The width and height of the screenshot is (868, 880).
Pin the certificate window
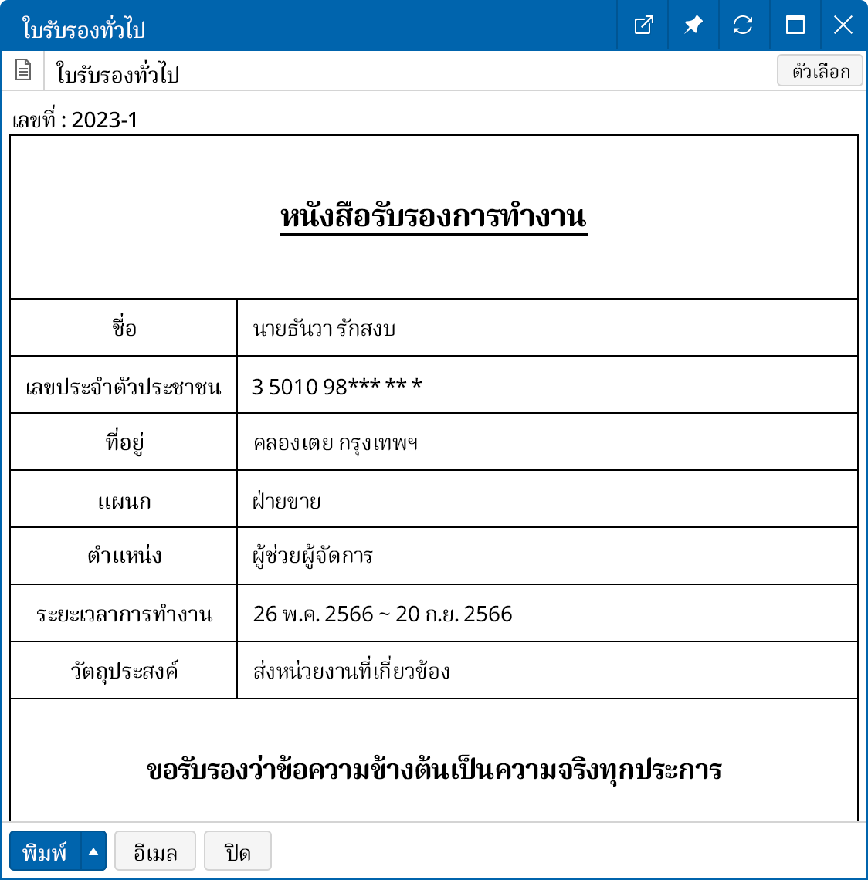(693, 25)
